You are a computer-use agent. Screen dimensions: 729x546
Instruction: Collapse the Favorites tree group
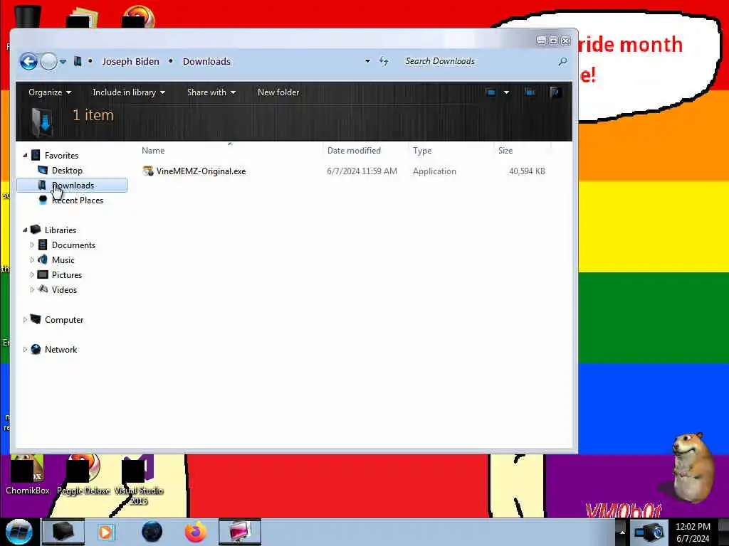click(x=25, y=156)
